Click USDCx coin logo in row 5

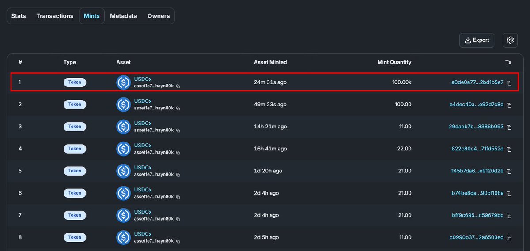click(124, 171)
